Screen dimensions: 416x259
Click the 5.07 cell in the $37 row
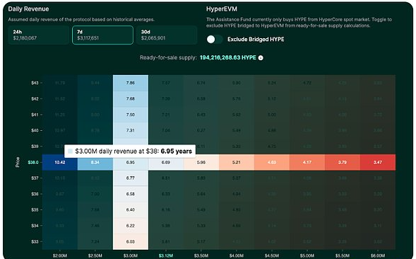[x=237, y=178]
